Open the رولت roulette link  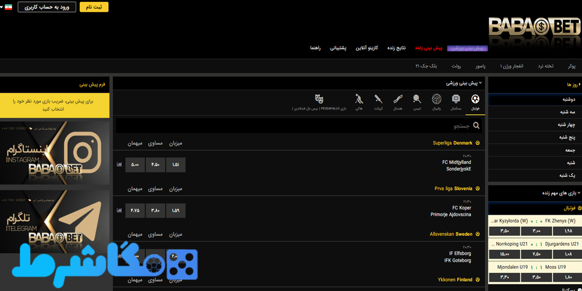(456, 66)
